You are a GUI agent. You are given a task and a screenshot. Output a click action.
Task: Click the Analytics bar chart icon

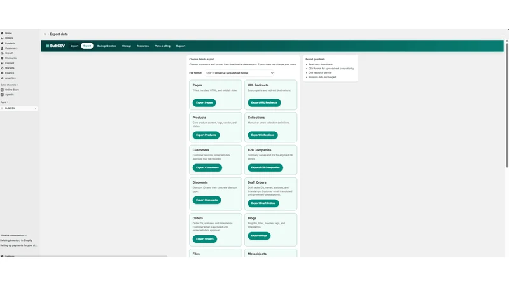point(2,78)
